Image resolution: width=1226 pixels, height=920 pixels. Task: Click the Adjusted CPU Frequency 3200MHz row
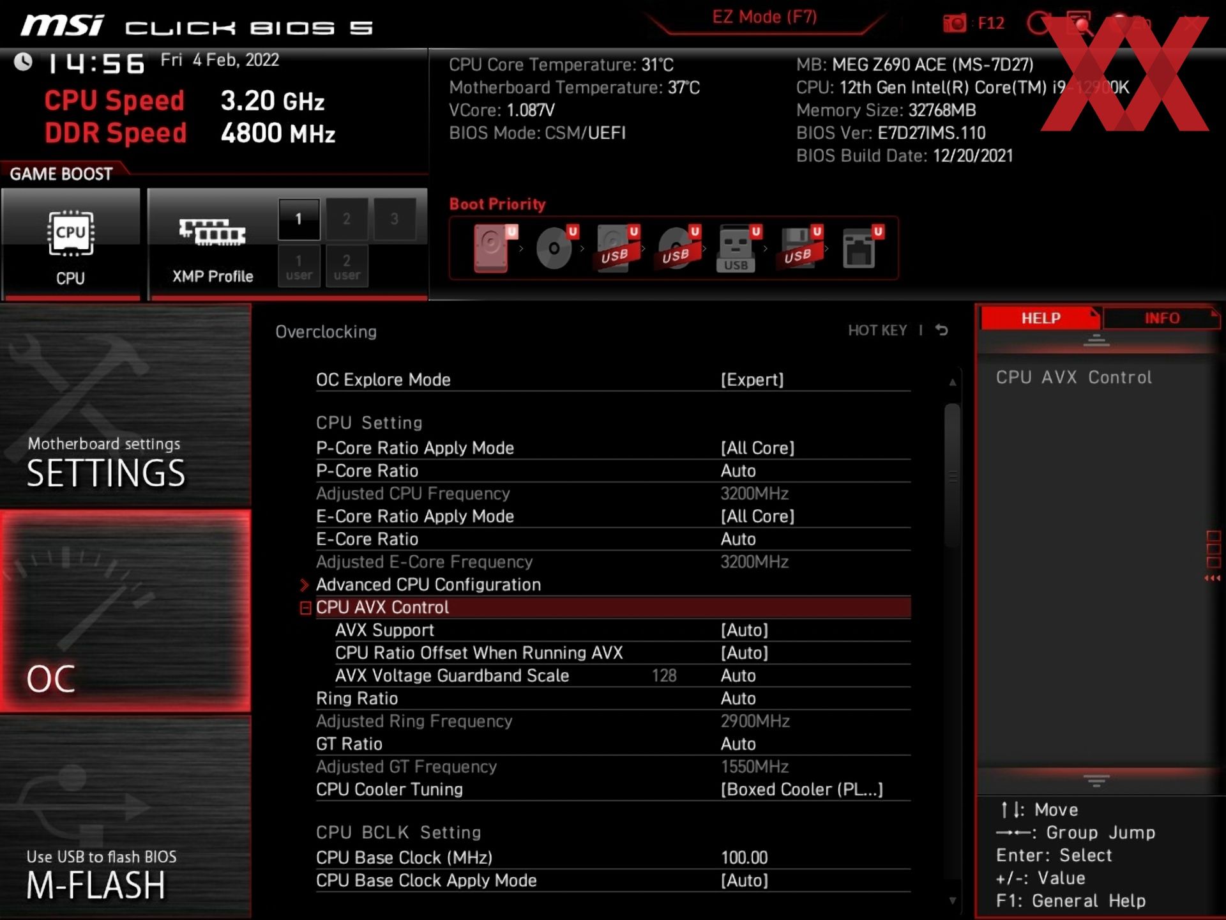(613, 494)
